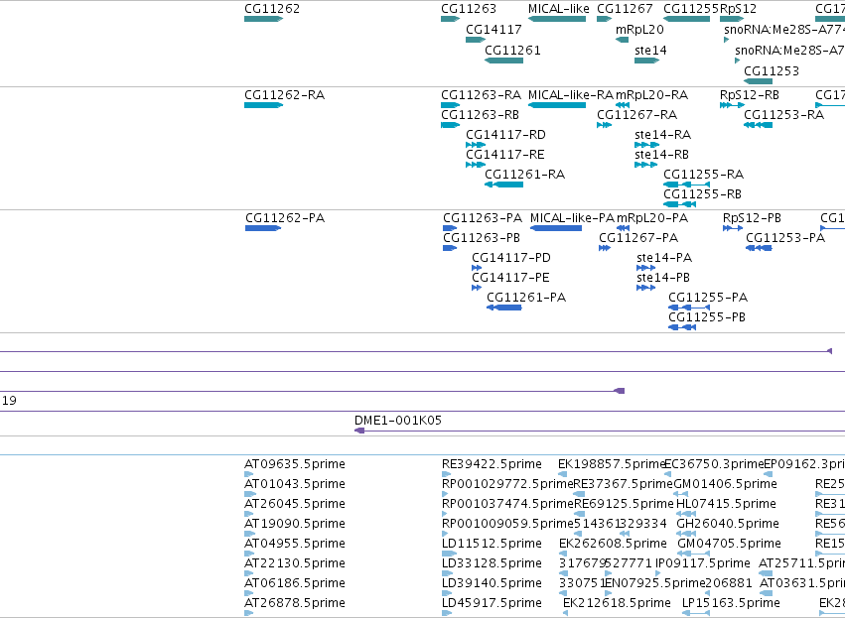This screenshot has height=618, width=845.
Task: Open the CG11263-RB transcript label
Action: coord(480,115)
